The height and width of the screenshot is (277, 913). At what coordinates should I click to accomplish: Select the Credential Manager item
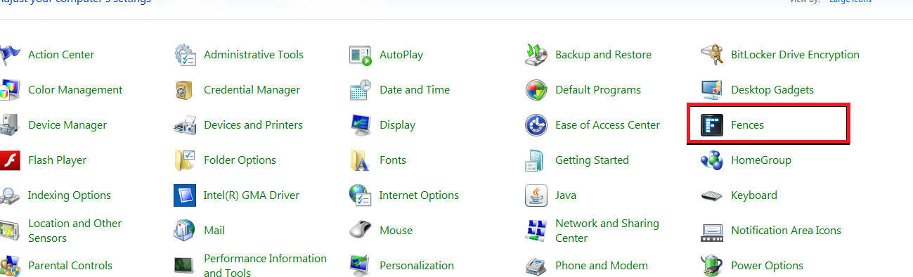point(252,90)
